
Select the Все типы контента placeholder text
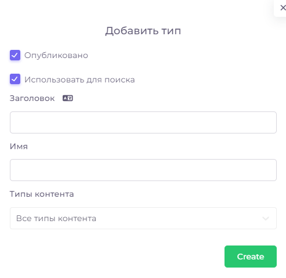(x=56, y=218)
